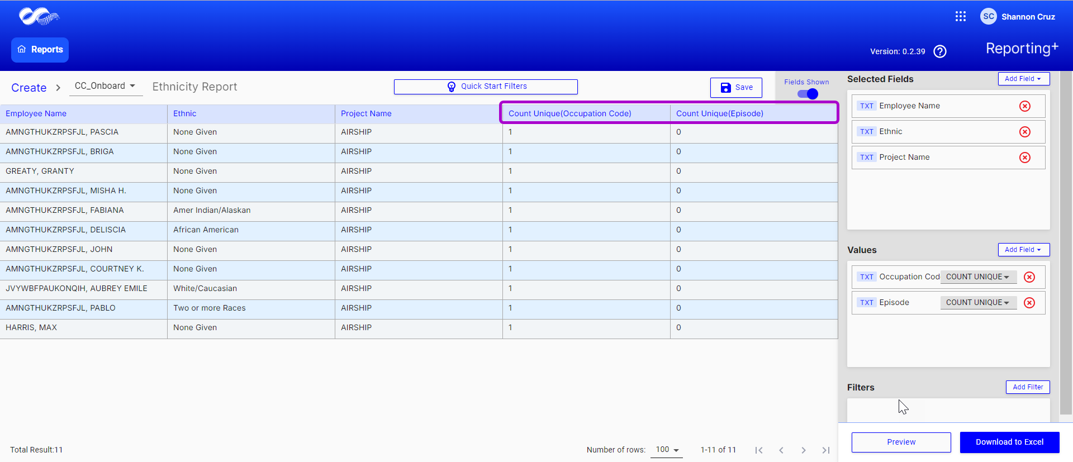Open Add Field menu for Selected Fields

click(1023, 79)
